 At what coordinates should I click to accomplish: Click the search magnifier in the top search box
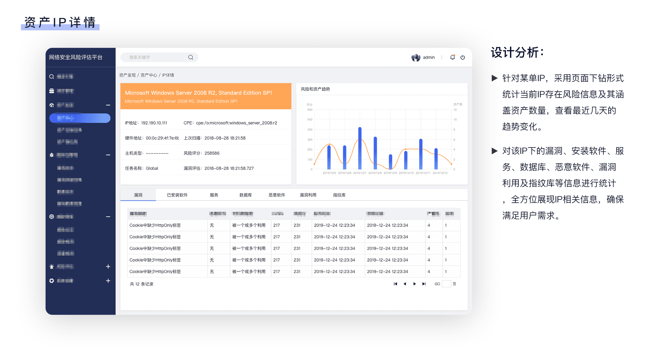[191, 57]
